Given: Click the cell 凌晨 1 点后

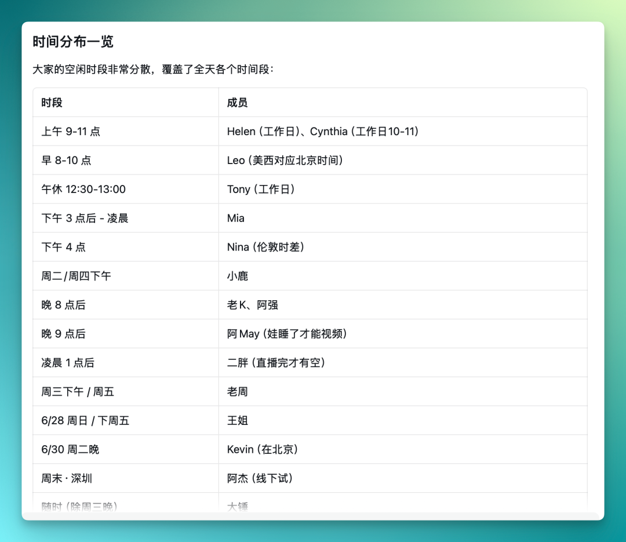Looking at the screenshot, I should (x=126, y=363).
